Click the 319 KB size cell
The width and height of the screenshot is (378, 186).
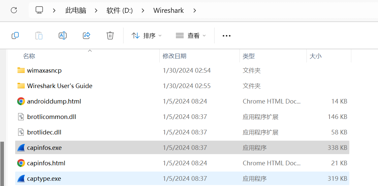(337, 178)
